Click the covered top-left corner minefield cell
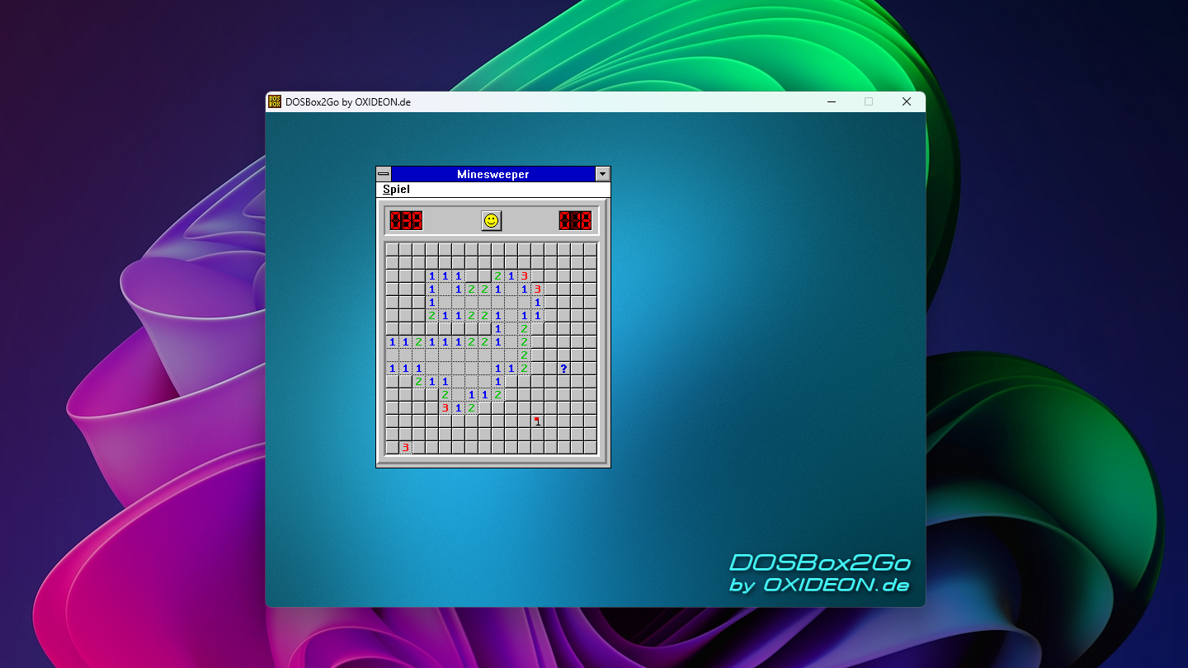The image size is (1188, 668). (x=393, y=250)
